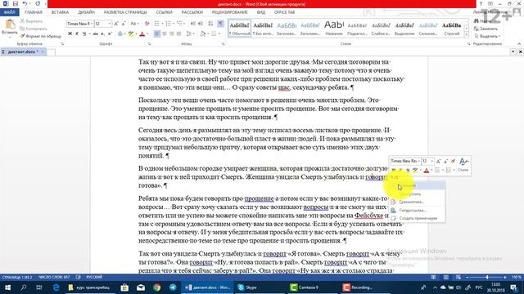Open the mini toolbar font name dropdown
Image resolution: width=524 pixels, height=294 pixels.
[419, 161]
